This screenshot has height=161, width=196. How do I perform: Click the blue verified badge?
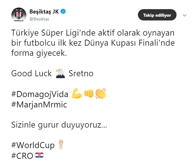coord(63,12)
